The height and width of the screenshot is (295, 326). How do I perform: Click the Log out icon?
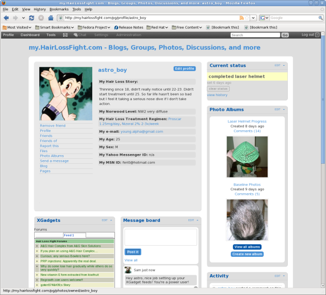tap(317, 35)
